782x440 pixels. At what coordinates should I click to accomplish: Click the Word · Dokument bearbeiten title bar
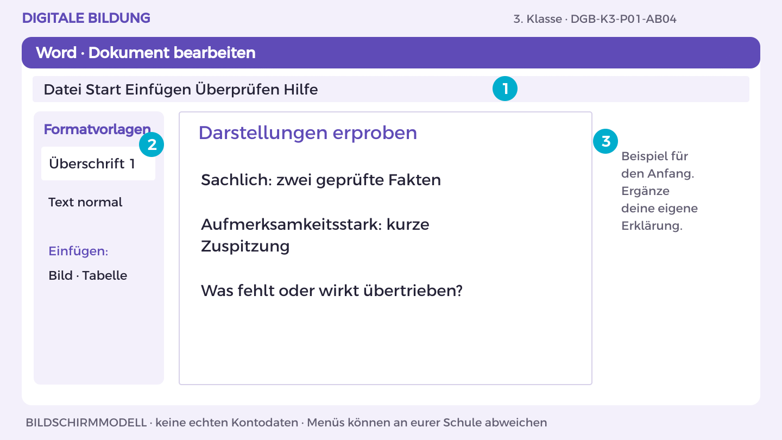point(391,53)
